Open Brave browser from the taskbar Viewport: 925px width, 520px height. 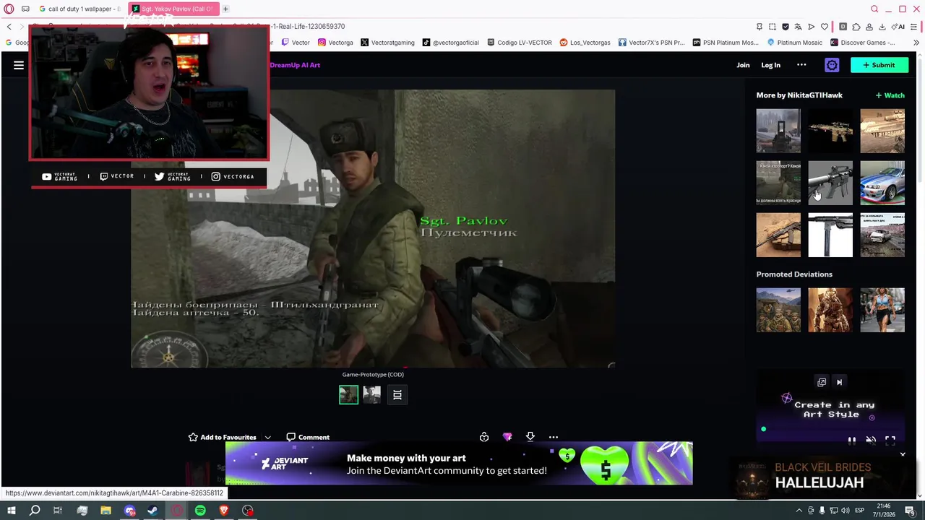coord(224,511)
